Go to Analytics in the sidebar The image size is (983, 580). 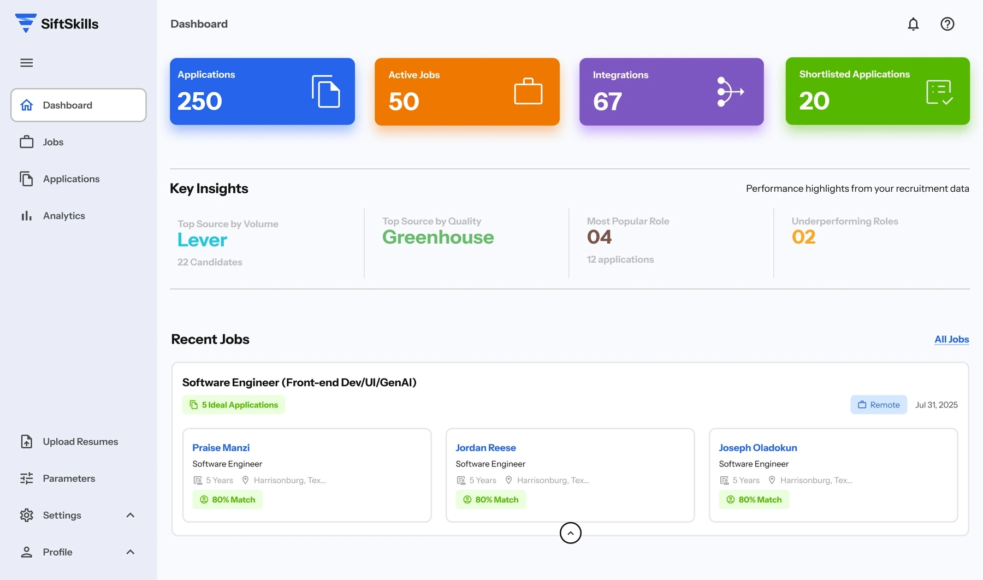tap(64, 216)
